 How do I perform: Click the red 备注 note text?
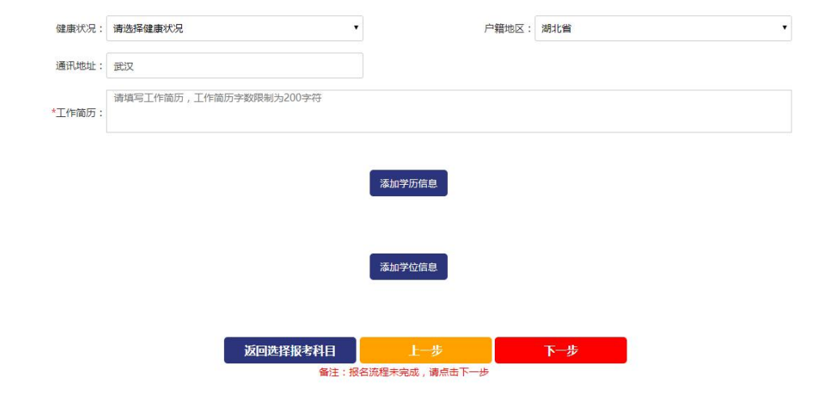click(403, 372)
